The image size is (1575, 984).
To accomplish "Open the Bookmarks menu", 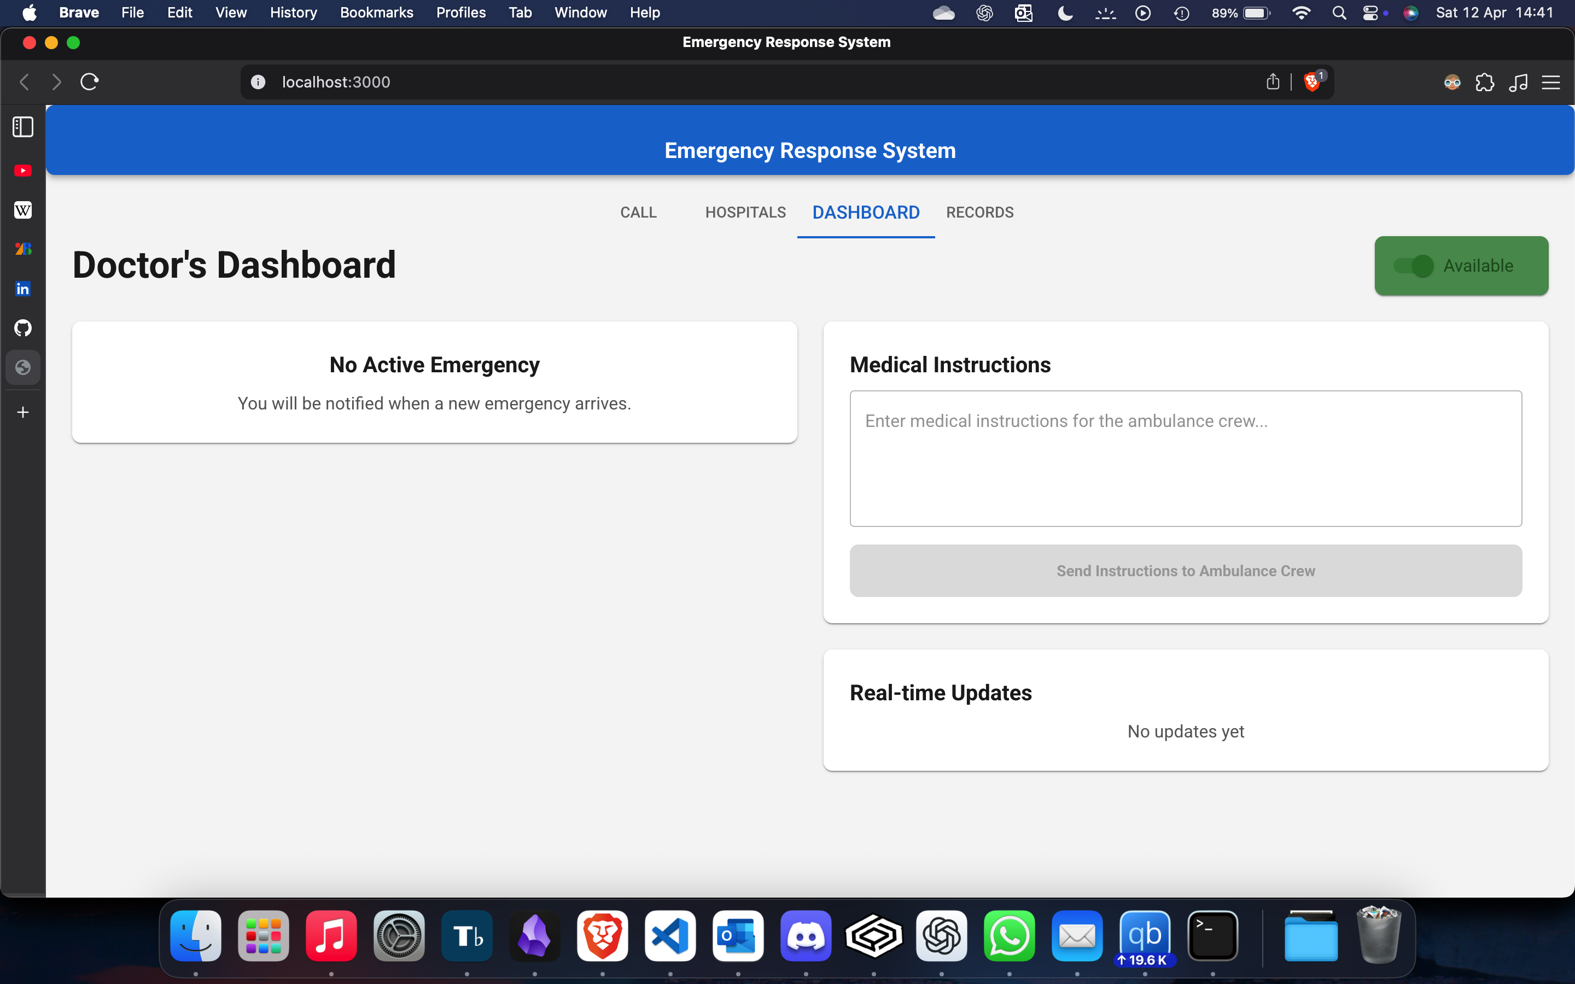I will (x=376, y=13).
